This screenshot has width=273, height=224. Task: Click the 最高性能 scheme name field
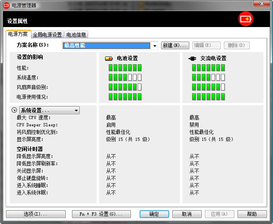click(106, 46)
